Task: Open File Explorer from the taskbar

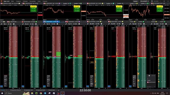Action: pos(32,93)
